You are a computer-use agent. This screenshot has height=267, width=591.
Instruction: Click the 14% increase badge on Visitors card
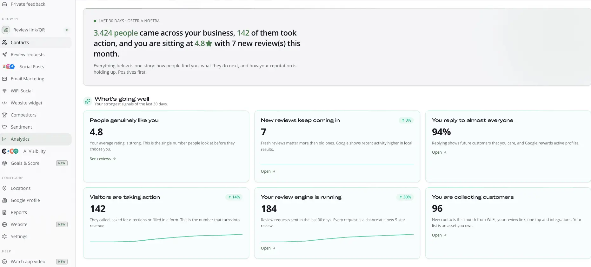coord(234,197)
